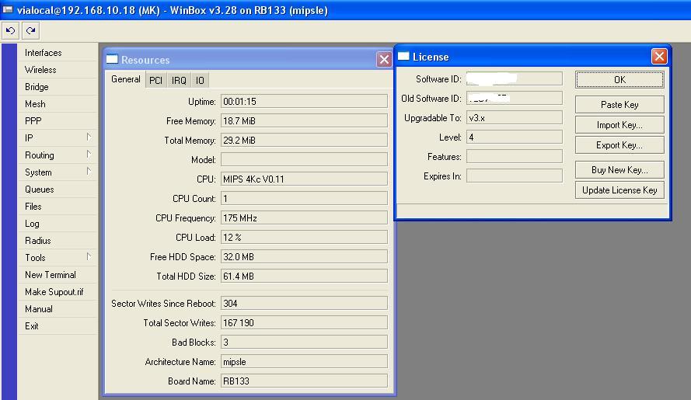Expand the IP submenu arrow
Screen dimensions: 691x400
pyautogui.click(x=89, y=137)
